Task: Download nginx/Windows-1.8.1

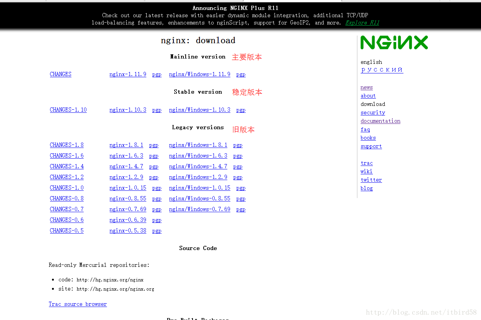Action: point(198,145)
